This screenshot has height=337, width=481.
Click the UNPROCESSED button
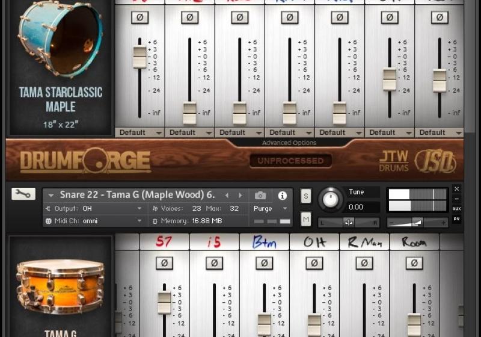[x=291, y=161]
